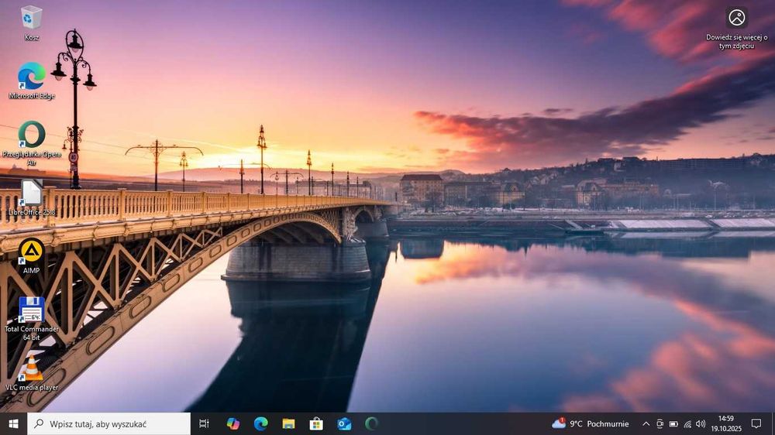Open Opera Air from the taskbar

[372, 423]
